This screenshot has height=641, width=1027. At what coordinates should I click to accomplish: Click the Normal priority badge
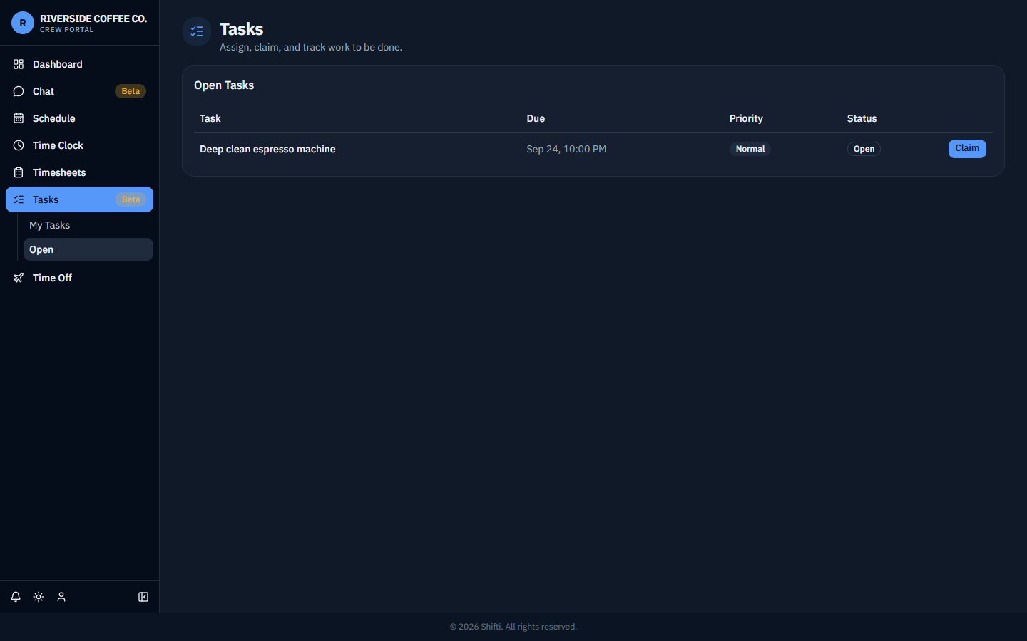[x=750, y=149]
